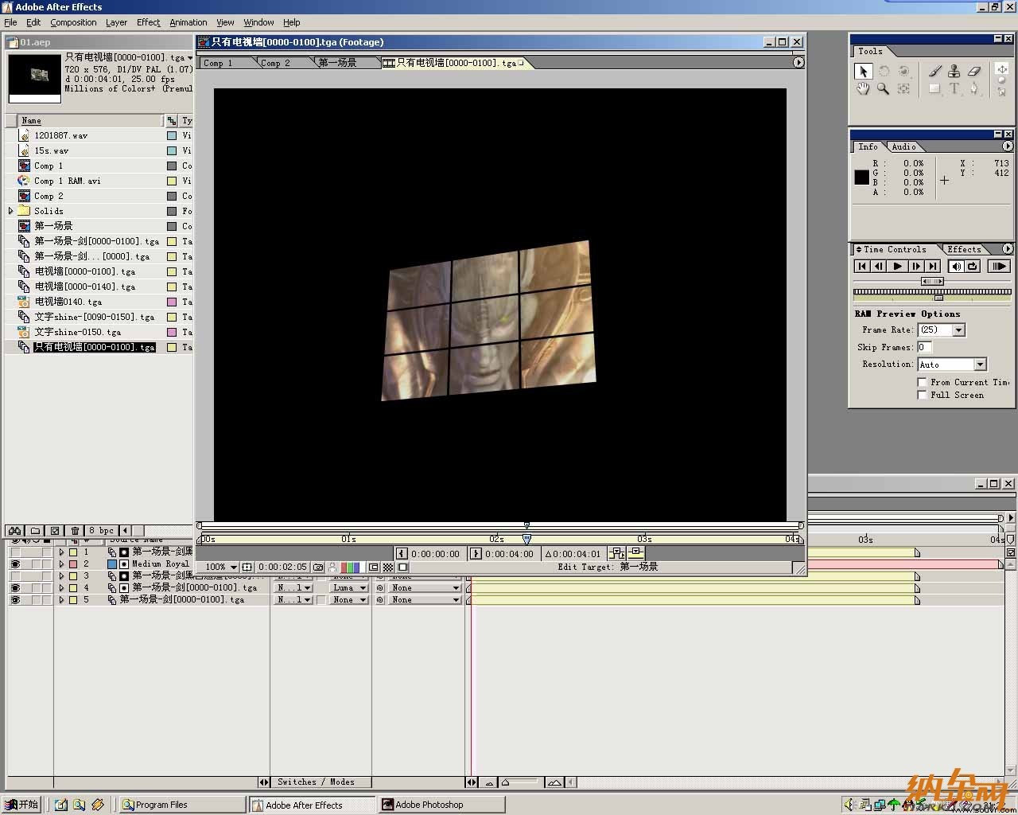
Task: Switch to the Audio tab
Action: point(903,146)
